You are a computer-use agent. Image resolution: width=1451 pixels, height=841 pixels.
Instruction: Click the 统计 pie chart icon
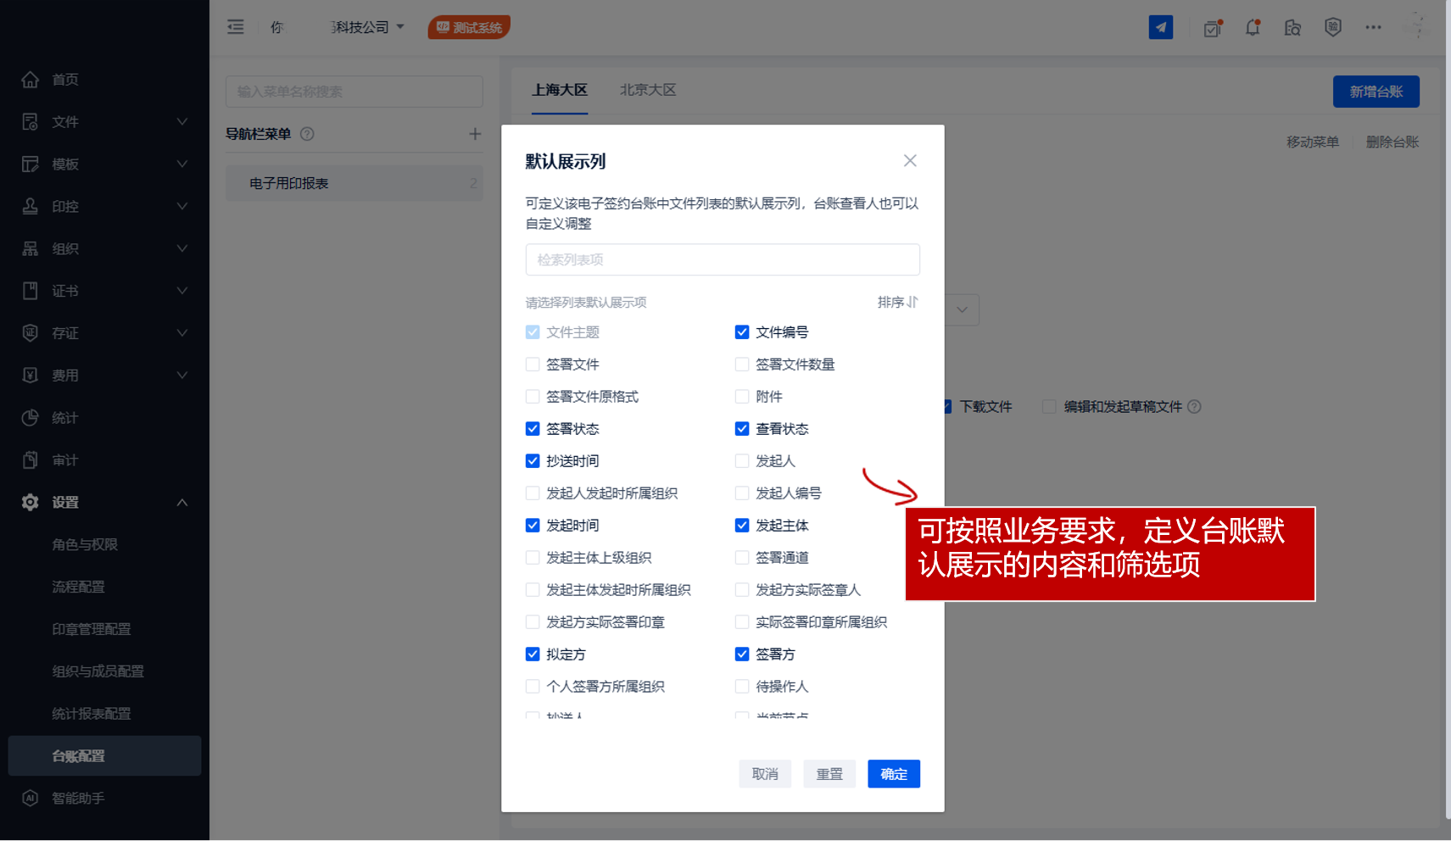click(31, 418)
